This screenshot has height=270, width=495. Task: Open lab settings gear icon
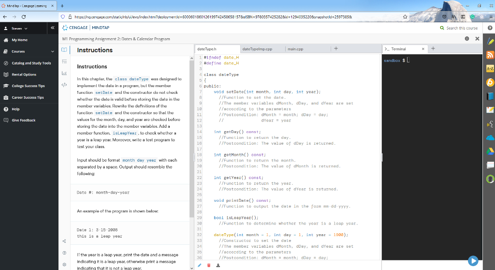pos(64,265)
